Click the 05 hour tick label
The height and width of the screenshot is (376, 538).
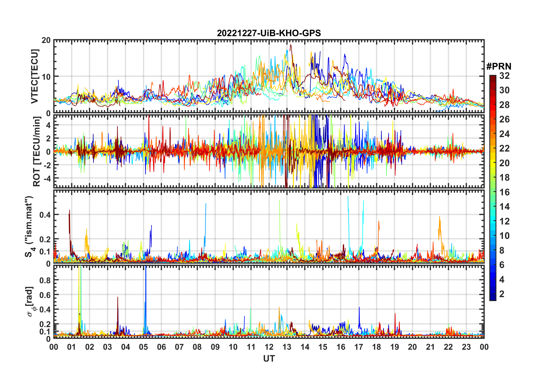(x=143, y=347)
